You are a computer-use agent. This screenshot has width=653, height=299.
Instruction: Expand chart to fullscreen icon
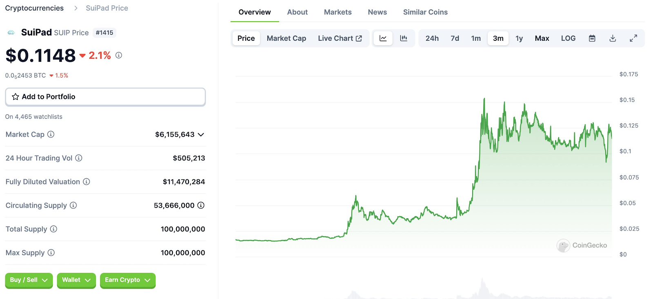(633, 38)
